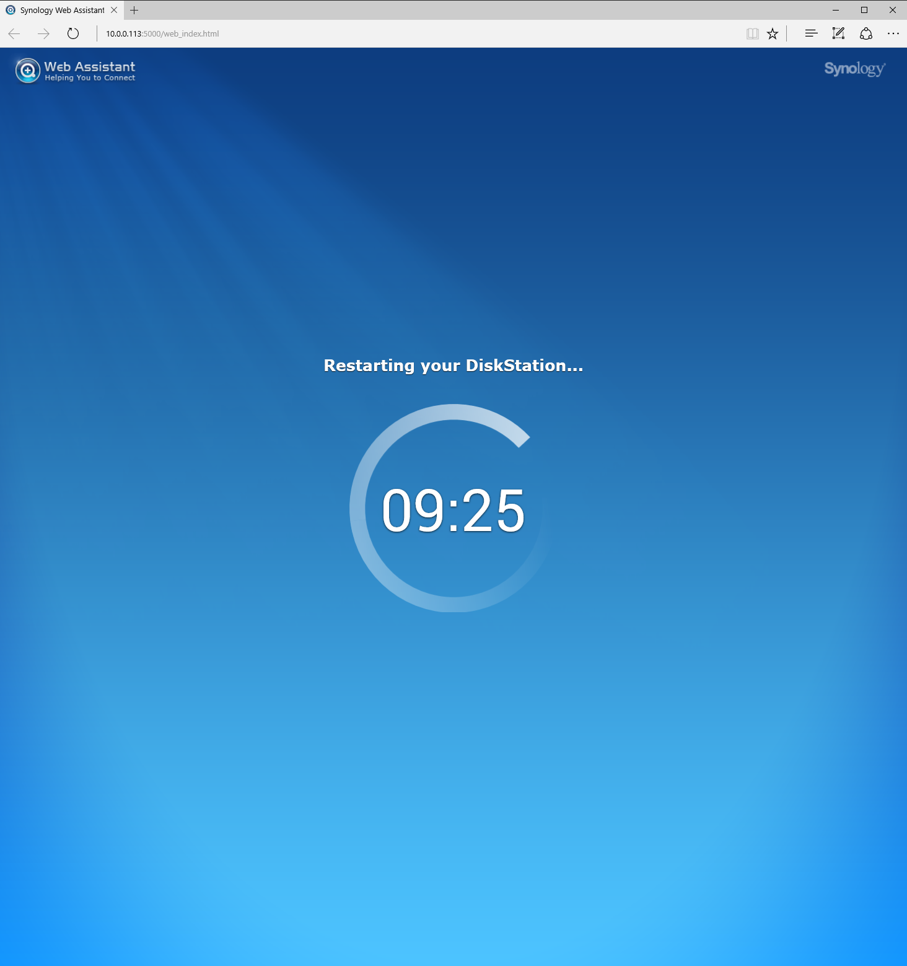Image resolution: width=907 pixels, height=966 pixels.
Task: Click the Restarting your DiskStation heading
Action: [x=453, y=366]
